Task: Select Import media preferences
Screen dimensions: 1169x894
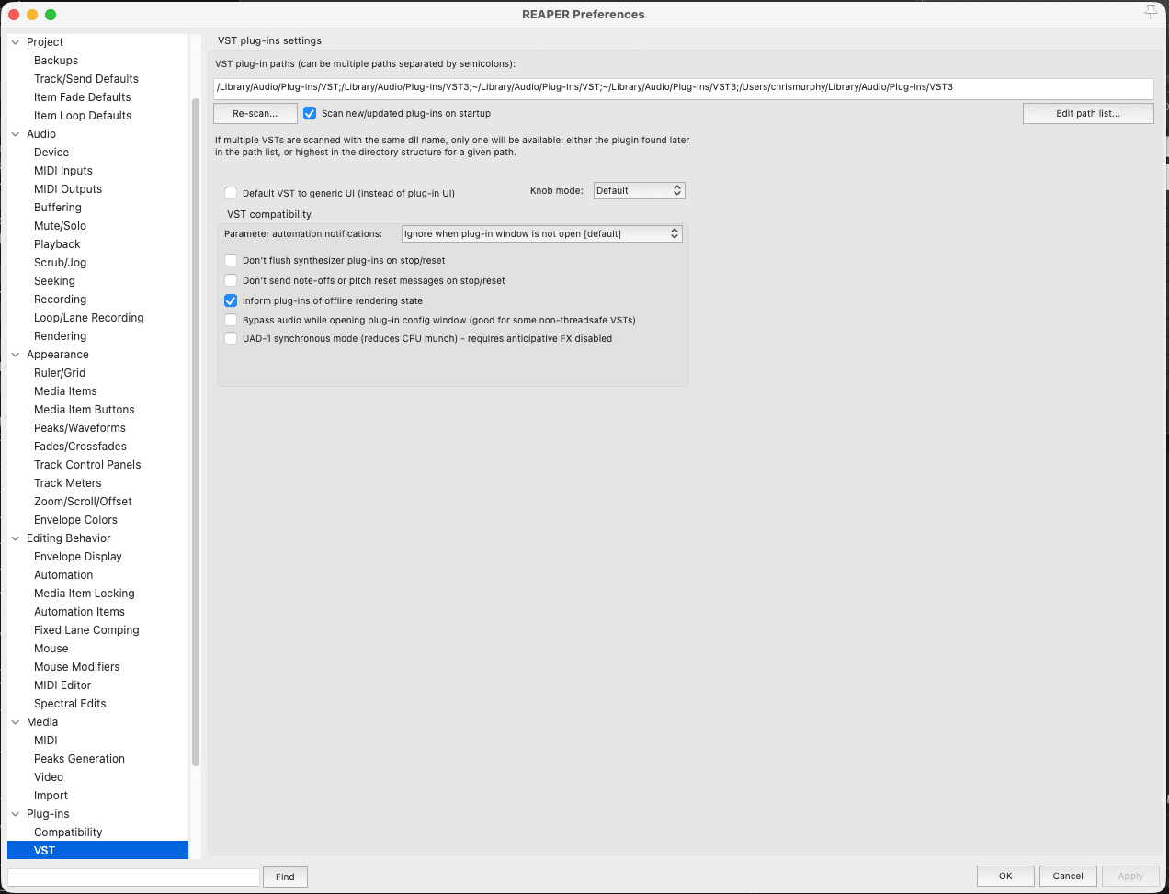Action: pos(51,796)
